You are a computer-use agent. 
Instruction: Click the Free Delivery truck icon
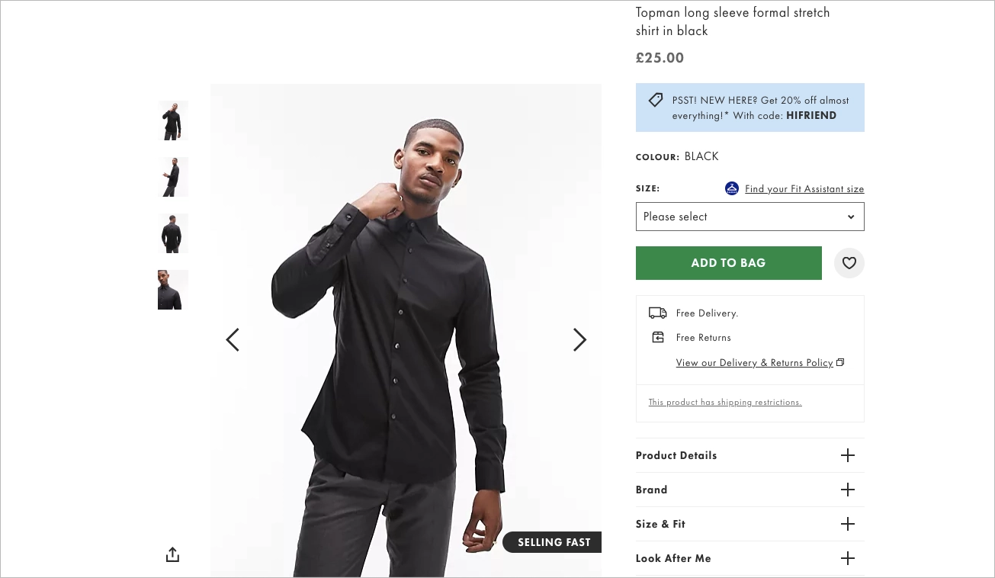(x=657, y=313)
